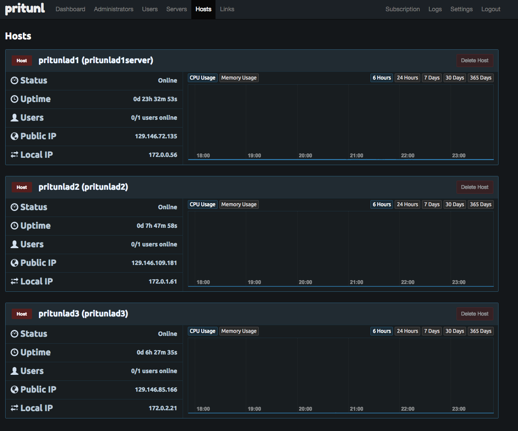Click the Users person icon for pritunlad2
The width and height of the screenshot is (518, 431).
point(14,244)
